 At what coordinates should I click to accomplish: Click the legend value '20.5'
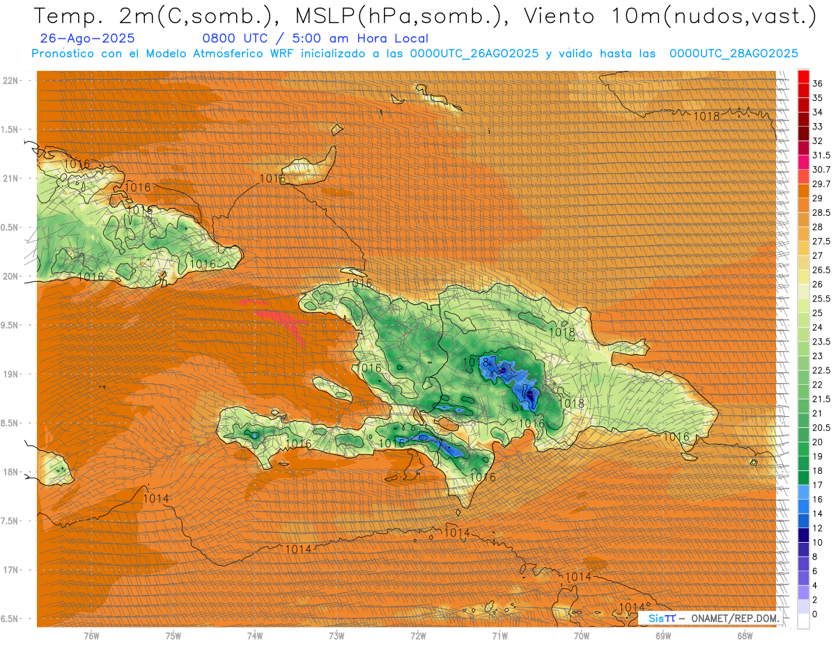tap(821, 427)
